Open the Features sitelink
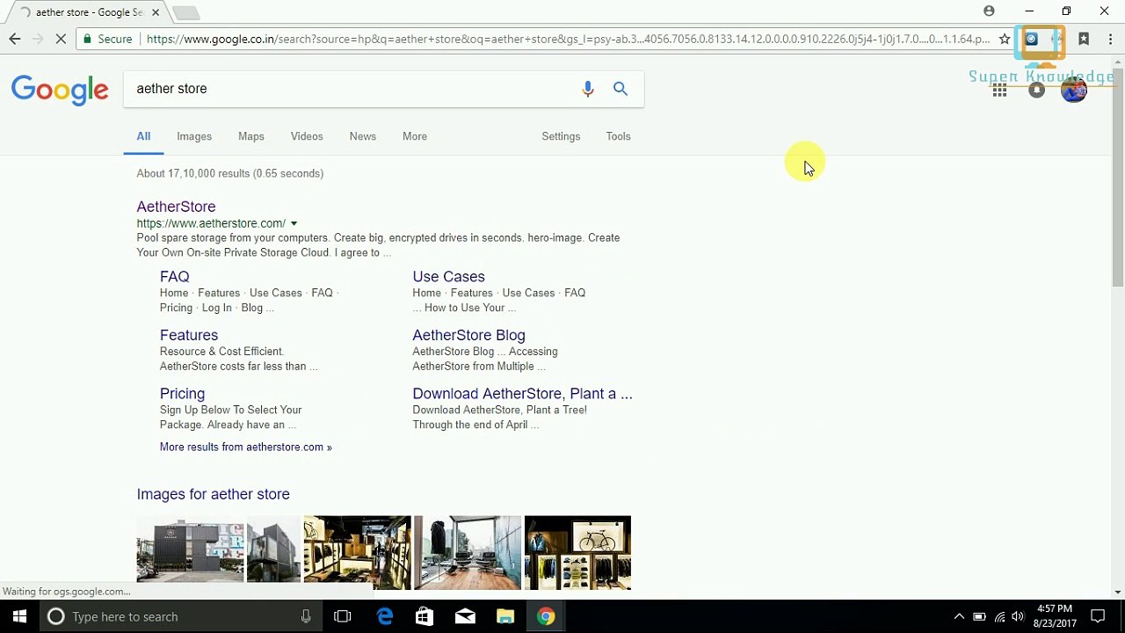Image resolution: width=1125 pixels, height=633 pixels. tap(189, 335)
